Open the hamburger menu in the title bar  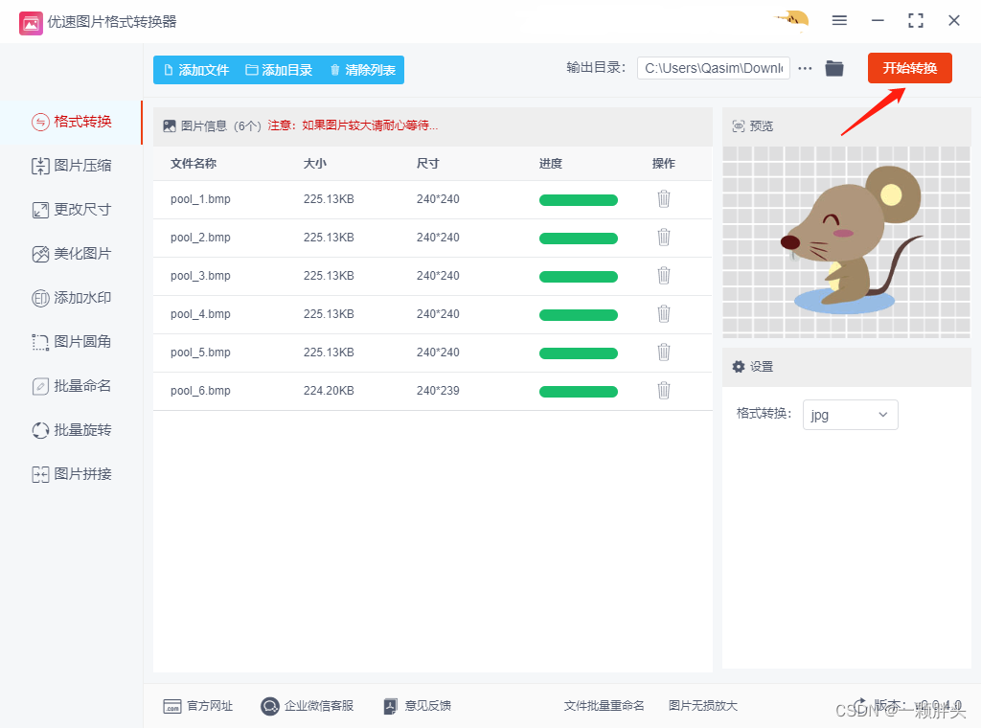pyautogui.click(x=839, y=20)
